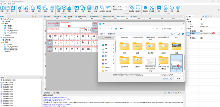This screenshot has height=107, width=220.
Task: Click the 告警 (Alarm) bell icon
Action: 33,8
